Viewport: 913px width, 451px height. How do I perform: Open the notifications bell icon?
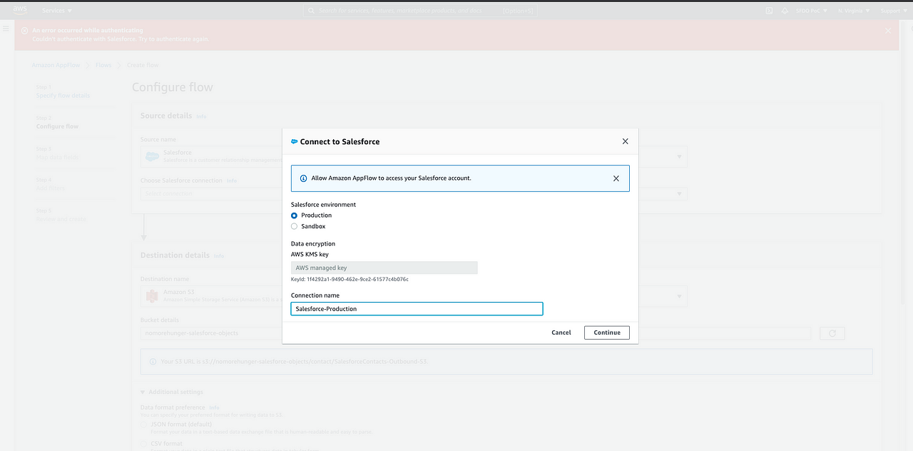pyautogui.click(x=785, y=11)
